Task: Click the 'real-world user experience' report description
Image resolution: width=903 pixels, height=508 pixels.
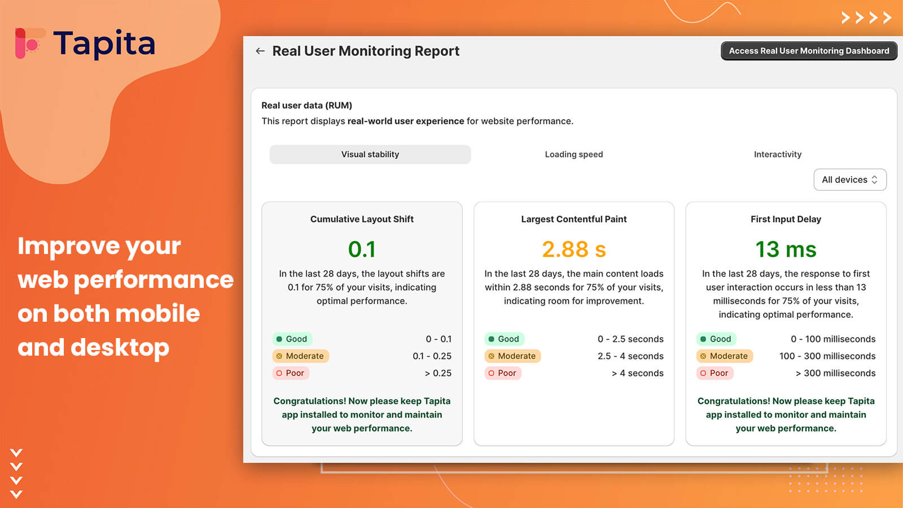Action: pyautogui.click(x=417, y=121)
